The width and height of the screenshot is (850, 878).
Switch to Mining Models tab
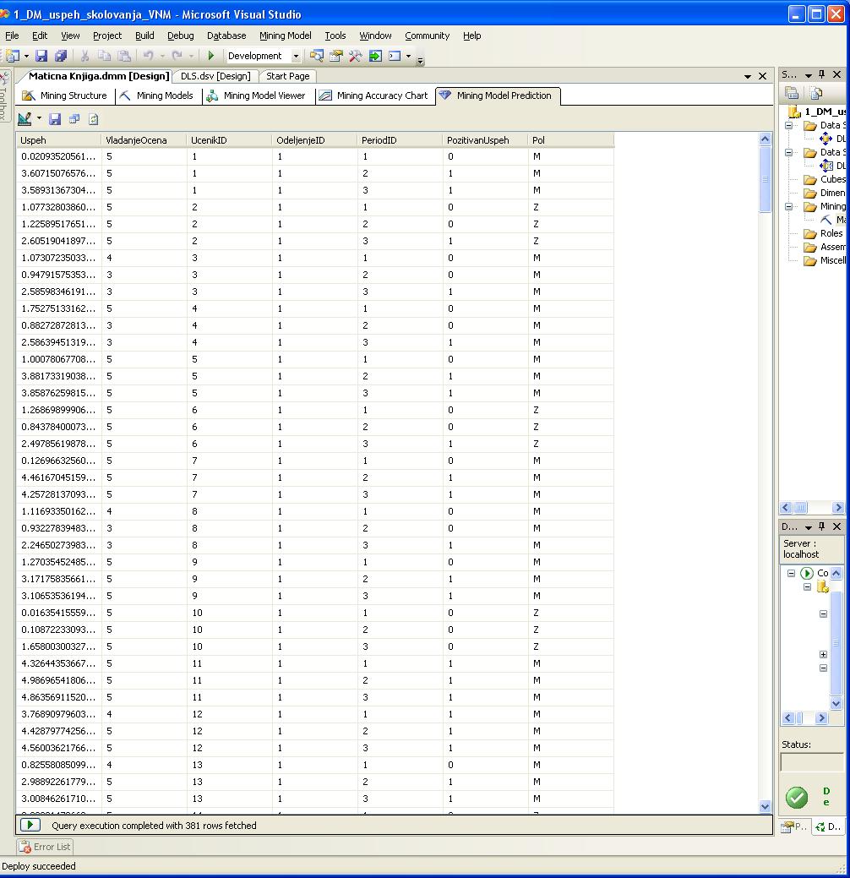tap(157, 95)
